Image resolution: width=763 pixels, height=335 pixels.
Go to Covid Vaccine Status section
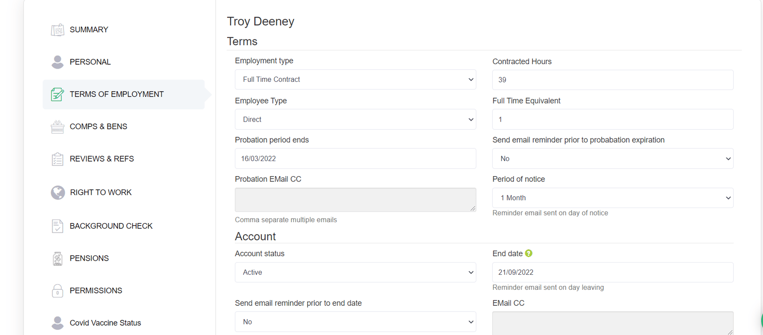coord(105,323)
